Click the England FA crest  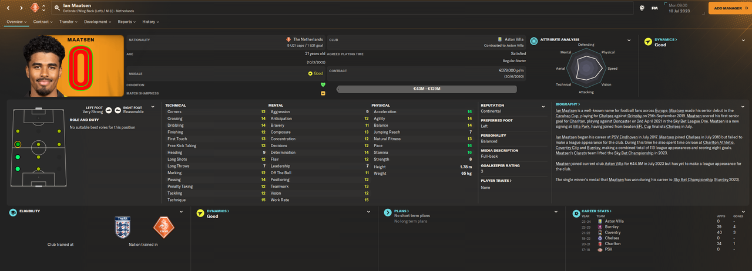tap(122, 227)
